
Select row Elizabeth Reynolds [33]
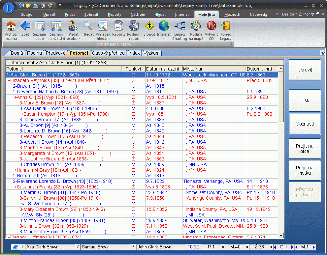142,81
